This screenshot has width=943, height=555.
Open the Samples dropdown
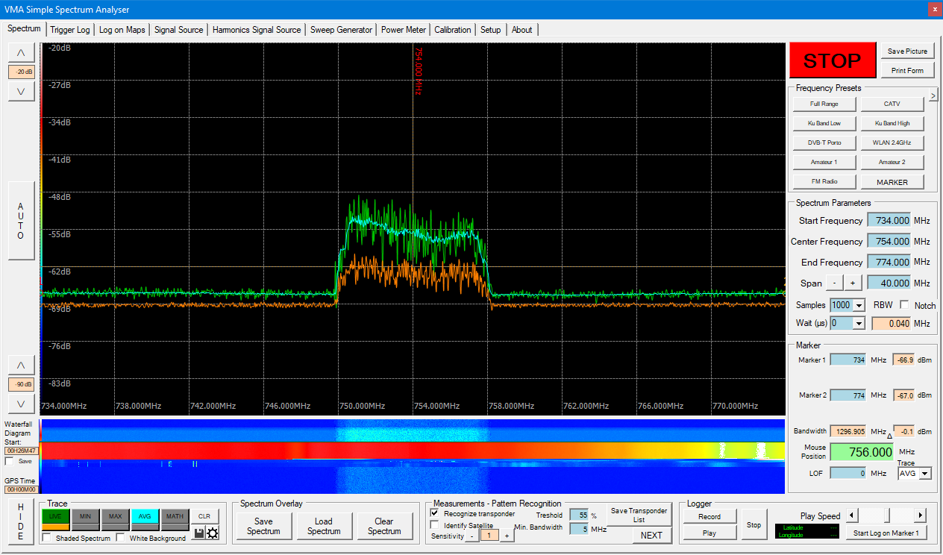coord(859,305)
